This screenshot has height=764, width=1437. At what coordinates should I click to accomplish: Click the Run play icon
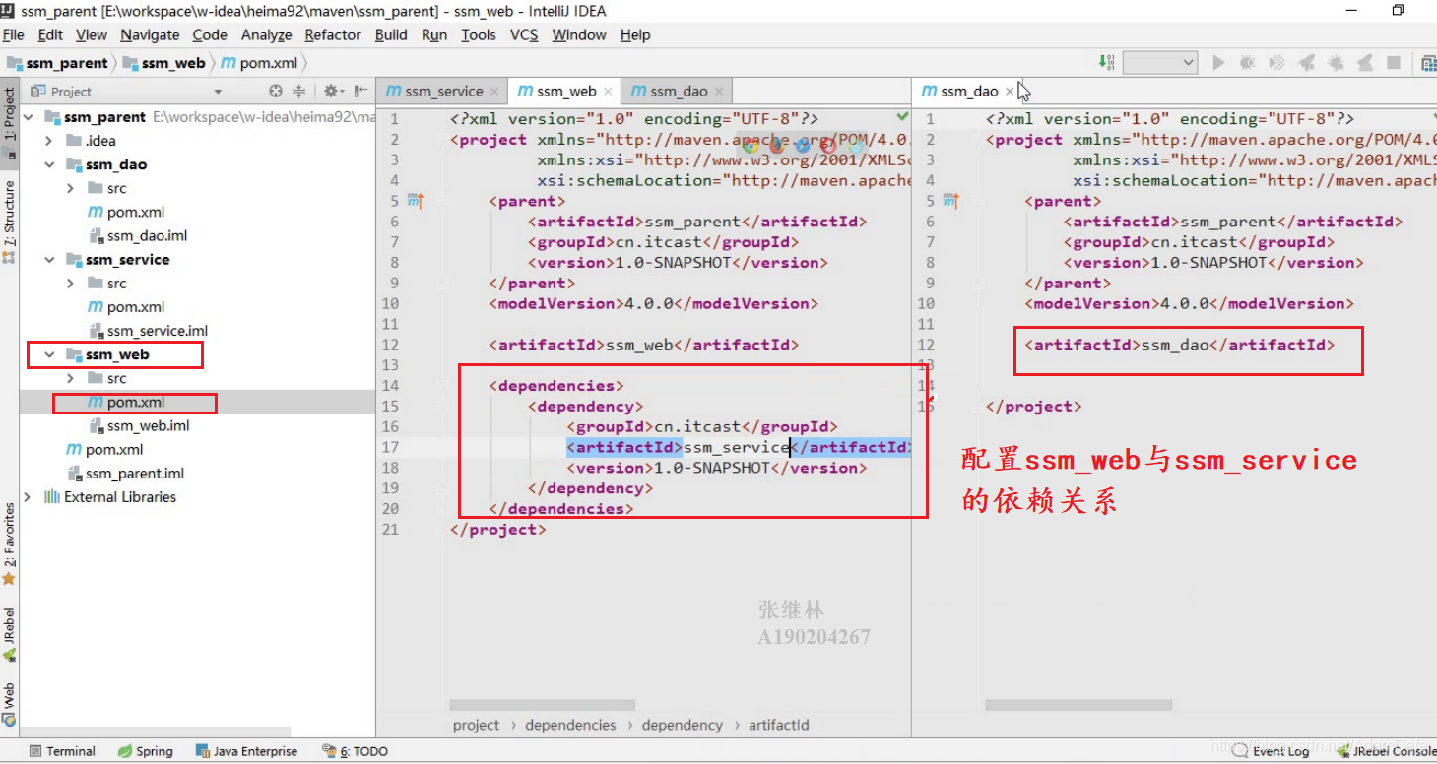tap(1218, 62)
